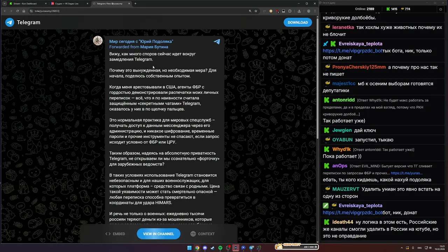448x252 pixels.
Task: Open the tab search dropdown arrow
Action: [4, 3]
